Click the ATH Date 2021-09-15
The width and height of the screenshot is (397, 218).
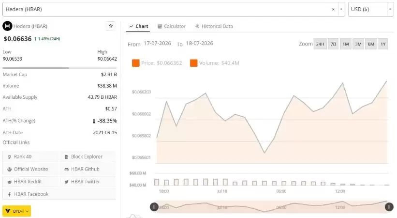pos(105,133)
